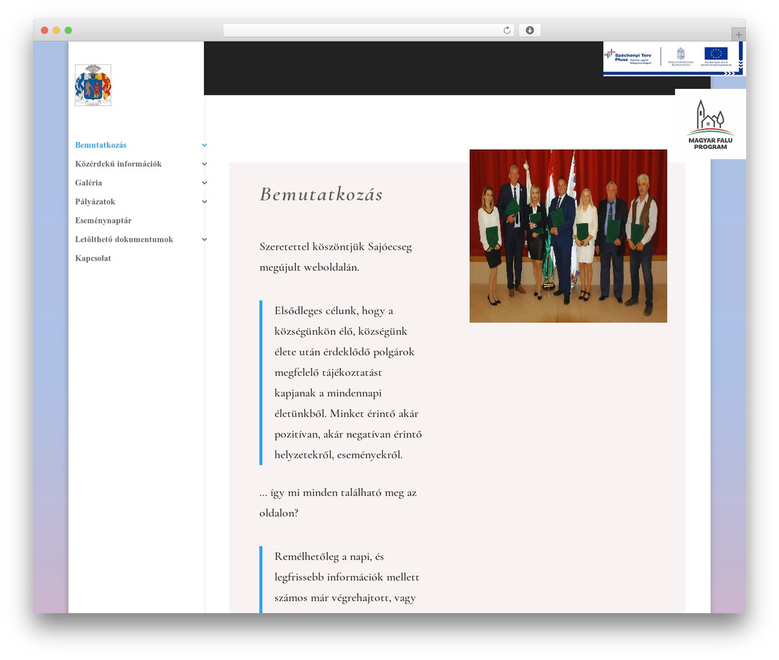Click the group photo of officials

tap(568, 236)
